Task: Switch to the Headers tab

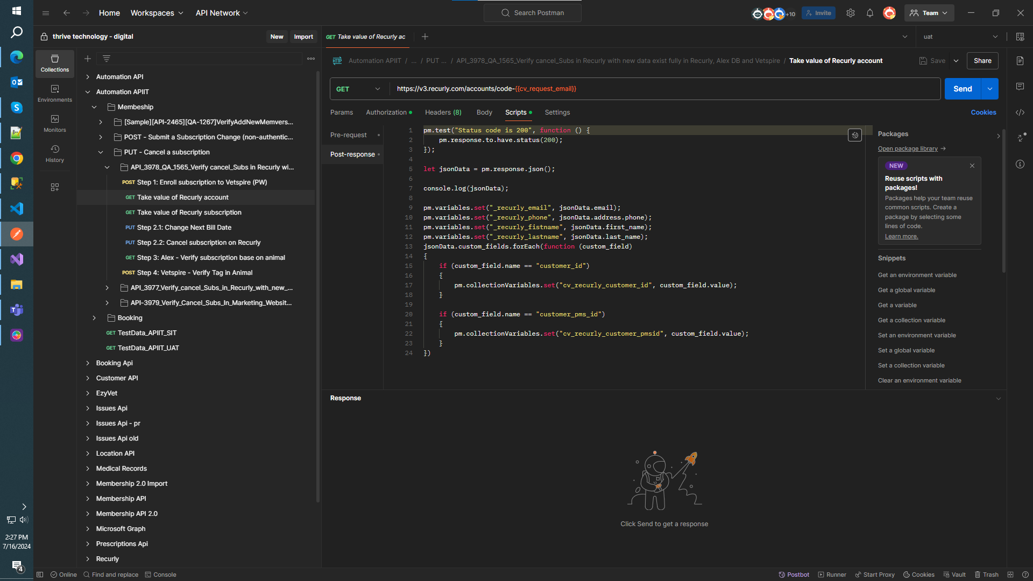Action: pos(443,112)
